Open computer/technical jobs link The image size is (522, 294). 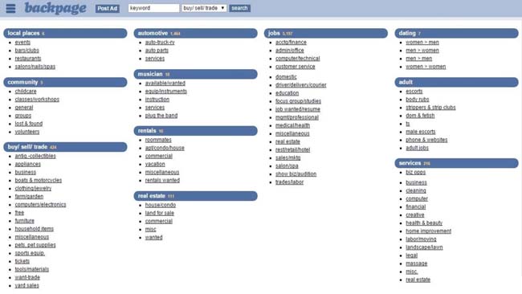pyautogui.click(x=298, y=59)
